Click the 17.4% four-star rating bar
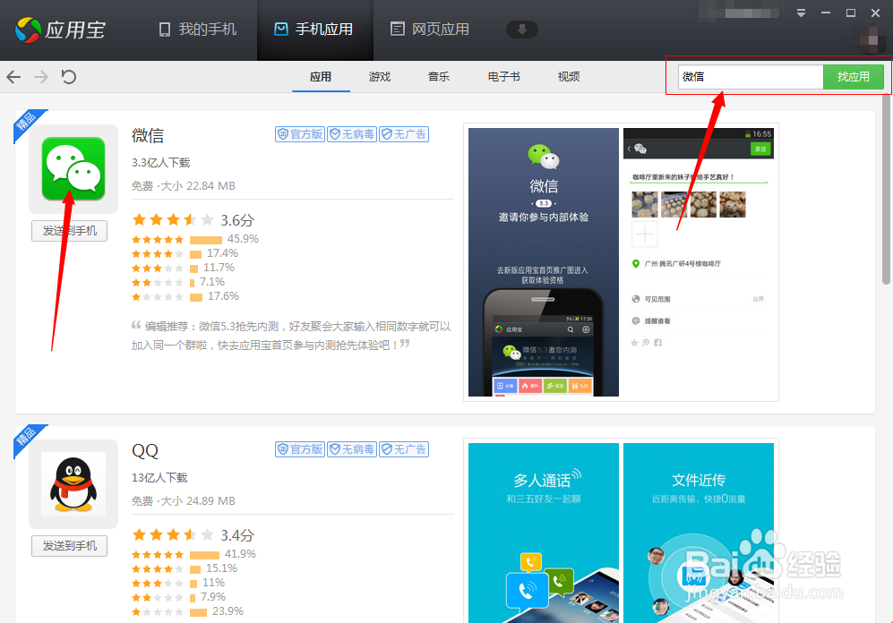893x623 pixels. tap(196, 253)
